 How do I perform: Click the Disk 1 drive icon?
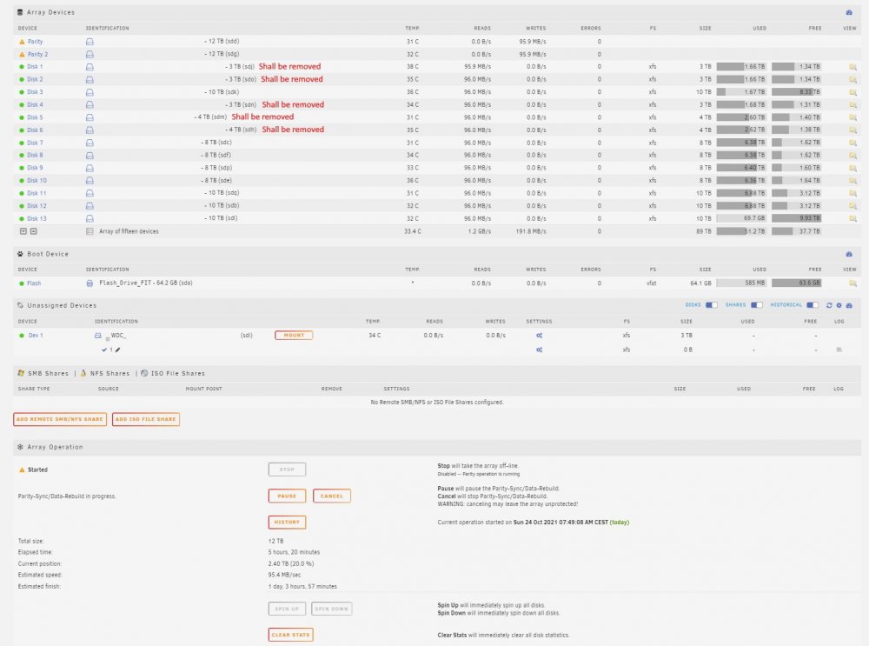click(90, 67)
